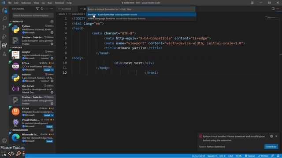Image resolution: width=282 pixels, height=158 pixels.
Task: Focus the Search Extensions in Marketplace field
Action: (x=33, y=15)
